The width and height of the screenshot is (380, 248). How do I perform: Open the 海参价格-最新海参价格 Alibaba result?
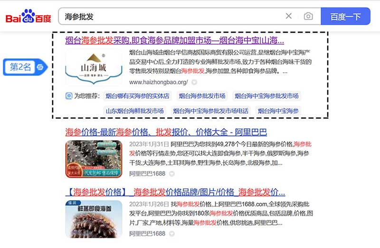pyautogui.click(x=166, y=132)
